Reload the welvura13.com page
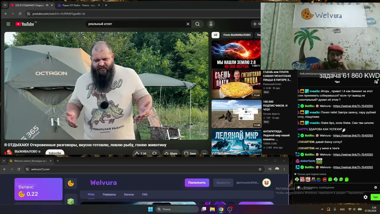380x214 pixels. pos(19,169)
